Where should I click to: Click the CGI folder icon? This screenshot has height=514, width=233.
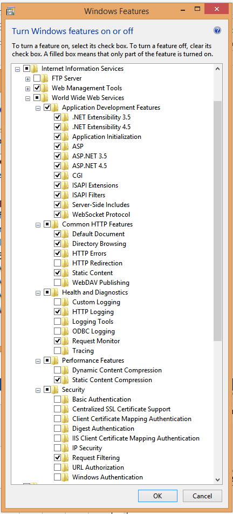(66, 176)
